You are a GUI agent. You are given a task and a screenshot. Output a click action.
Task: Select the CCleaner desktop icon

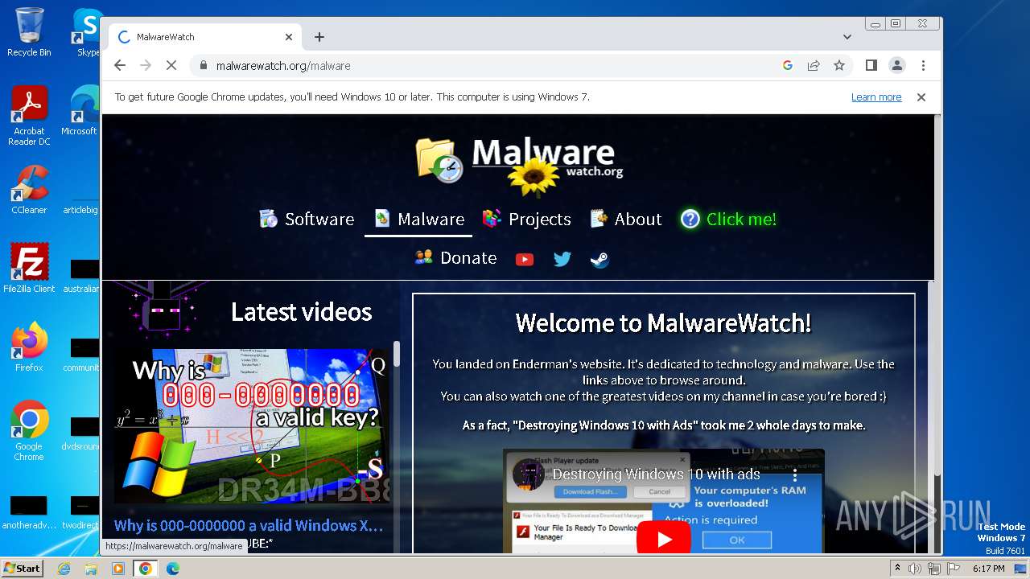29,190
